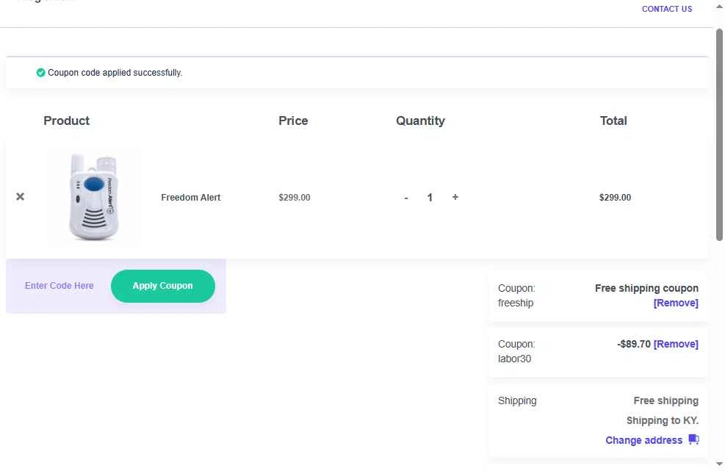Image resolution: width=725 pixels, height=471 pixels.
Task: Increase quantity with the plus button
Action: click(x=455, y=197)
